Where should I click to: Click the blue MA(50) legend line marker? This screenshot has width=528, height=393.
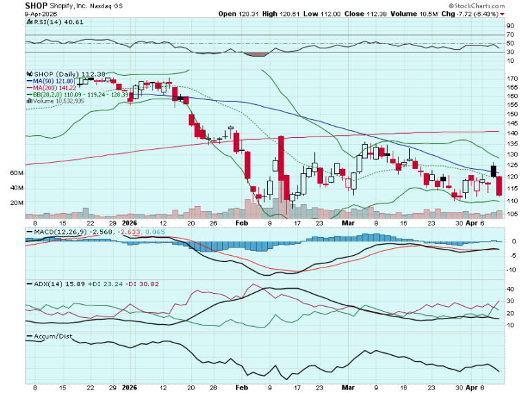[x=28, y=81]
